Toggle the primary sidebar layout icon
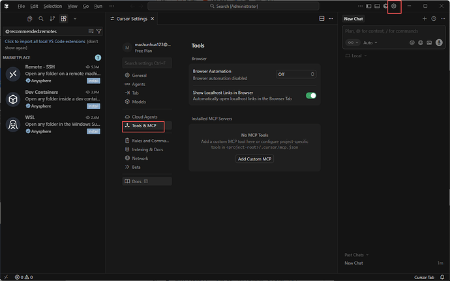Viewport: 450px width, 281px height. click(x=368, y=7)
